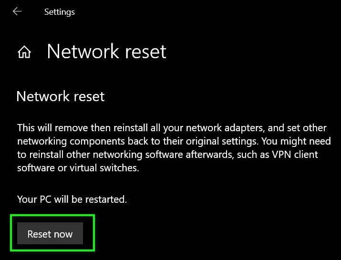
Task: Click the words 'VPN client' in description
Action: [295, 155]
